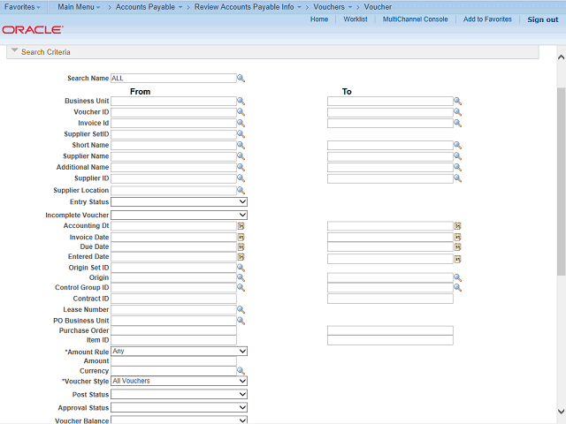
Task: Open the Voucher Balance dropdown
Action: pos(179,420)
